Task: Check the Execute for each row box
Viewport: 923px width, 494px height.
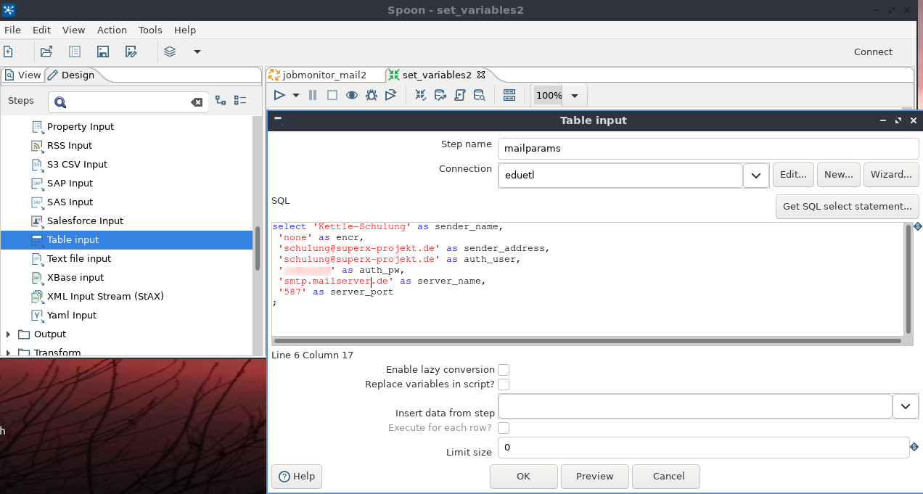Action: 504,428
